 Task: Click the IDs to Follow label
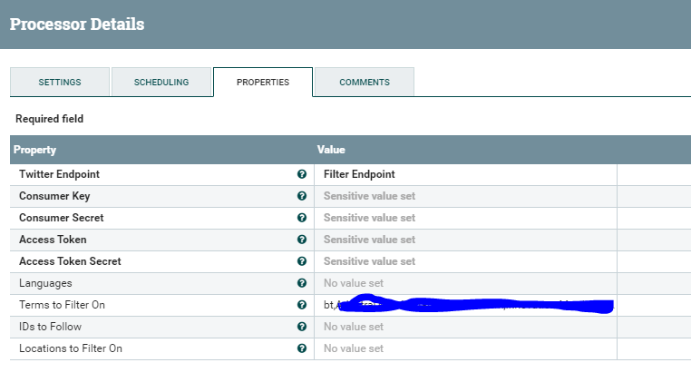point(50,327)
